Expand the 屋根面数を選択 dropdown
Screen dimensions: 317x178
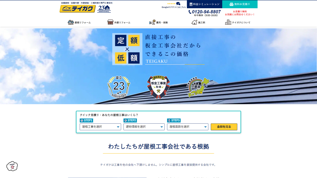click(x=188, y=127)
